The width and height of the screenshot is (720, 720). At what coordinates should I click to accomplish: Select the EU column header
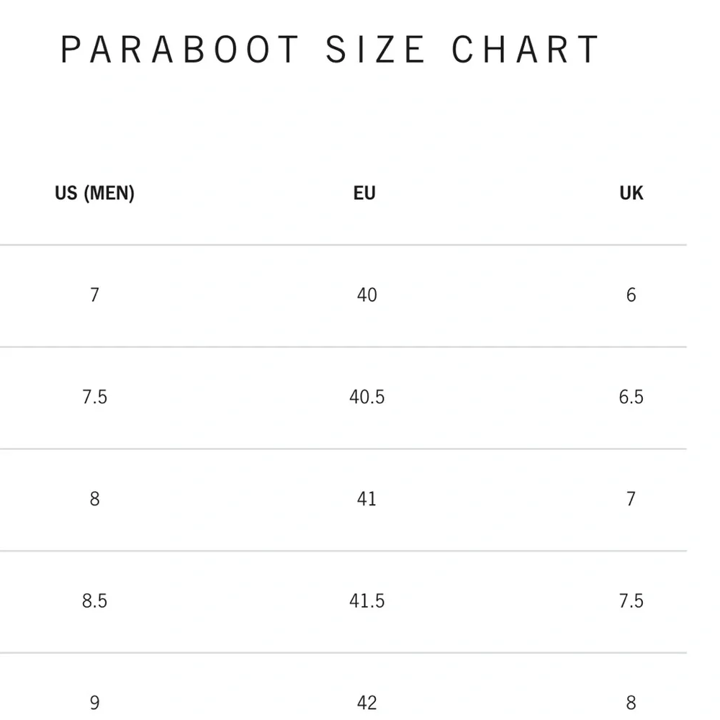[364, 193]
